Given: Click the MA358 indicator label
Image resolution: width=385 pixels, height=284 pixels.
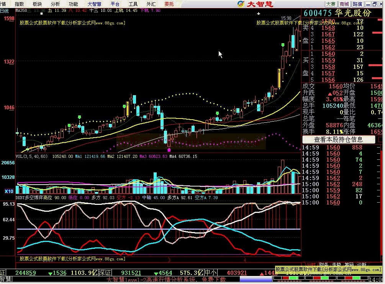Looking at the screenshot, I should (21, 11).
